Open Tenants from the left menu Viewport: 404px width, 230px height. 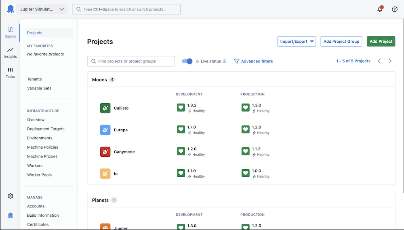[x=34, y=79]
